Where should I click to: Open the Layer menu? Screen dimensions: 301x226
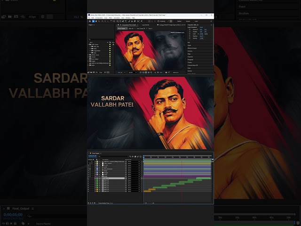coord(106,18)
